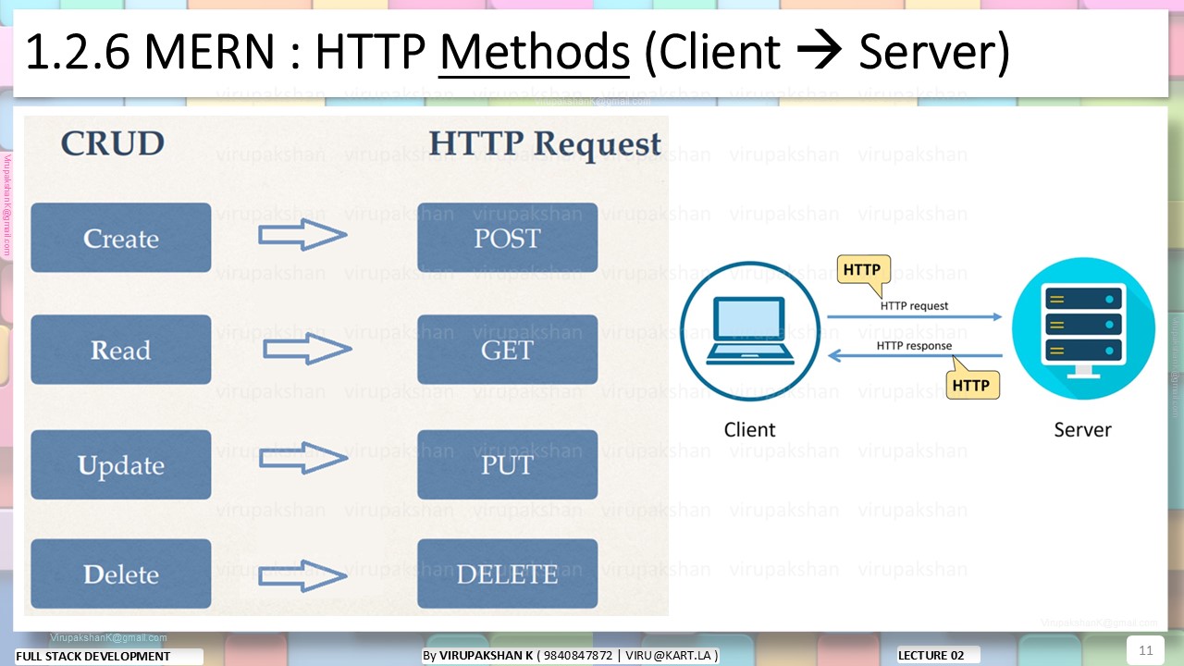The height and width of the screenshot is (666, 1184).
Task: Click the arrow between Update and PUT
Action: [x=302, y=458]
